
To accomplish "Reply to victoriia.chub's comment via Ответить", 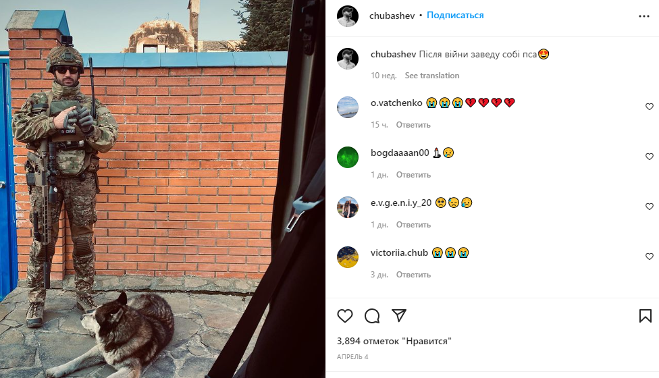I will click(x=413, y=275).
